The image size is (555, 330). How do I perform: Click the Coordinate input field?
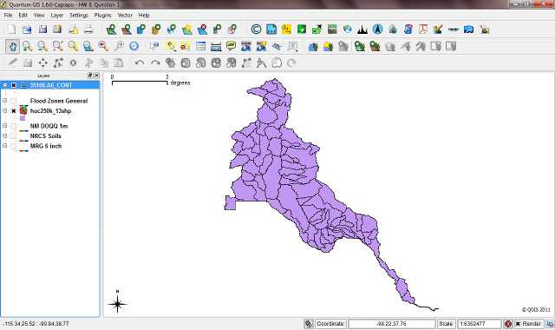click(391, 324)
